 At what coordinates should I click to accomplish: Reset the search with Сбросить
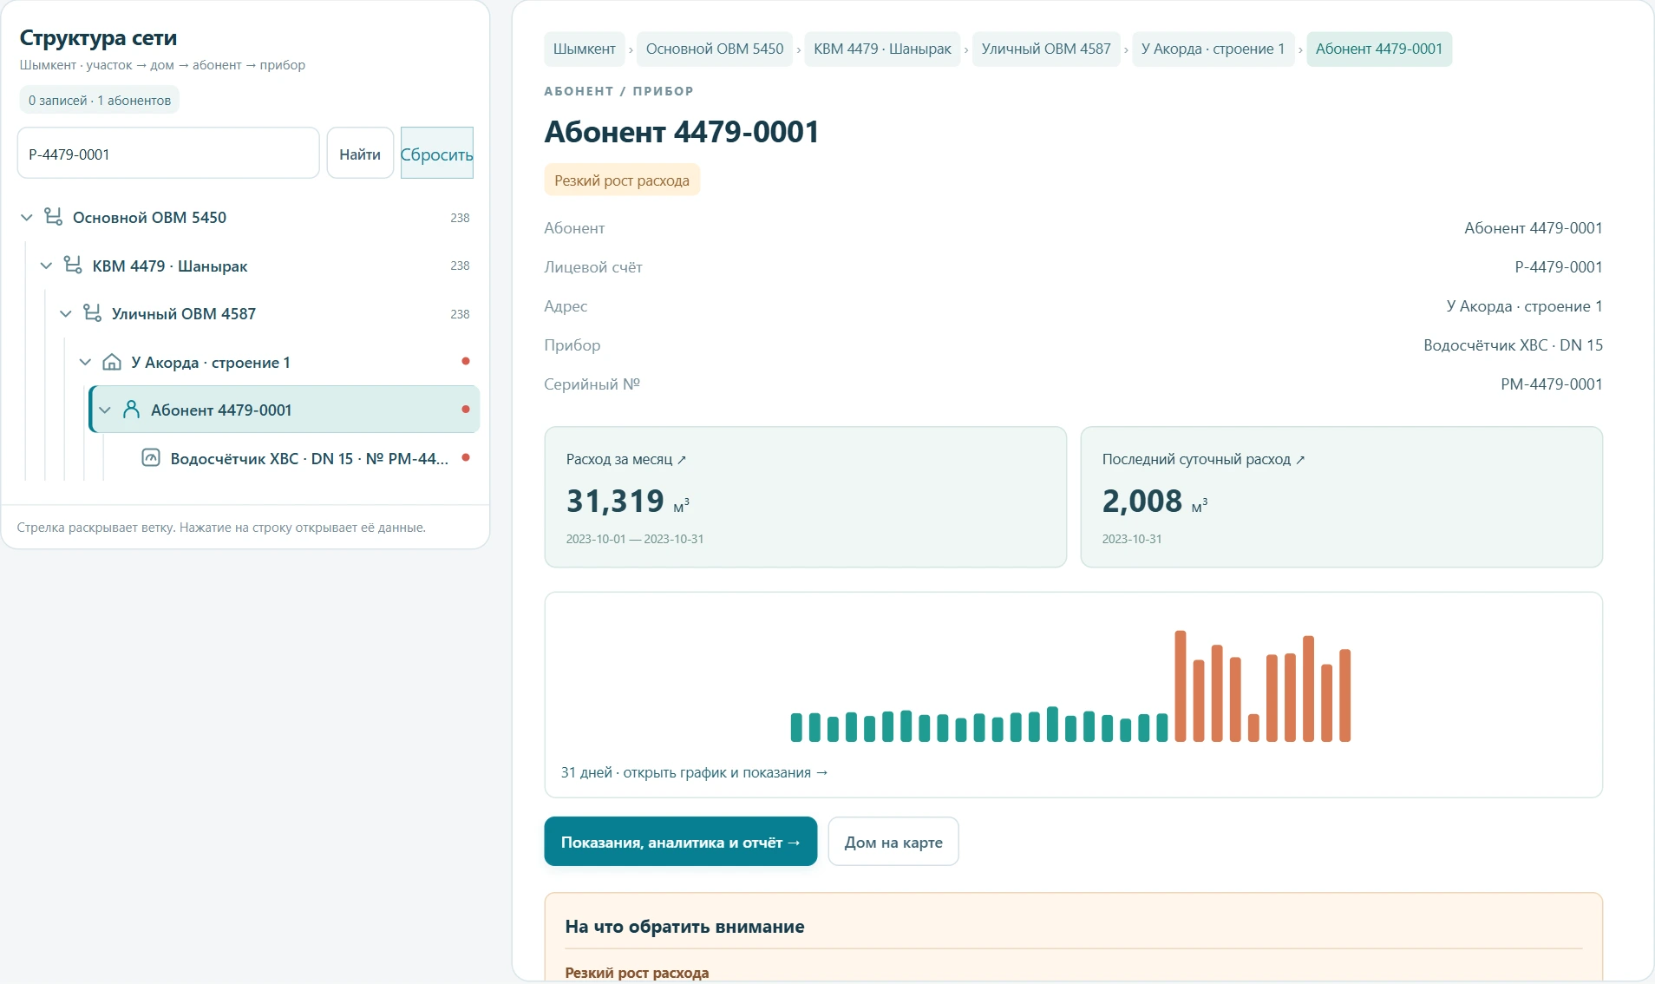(436, 154)
